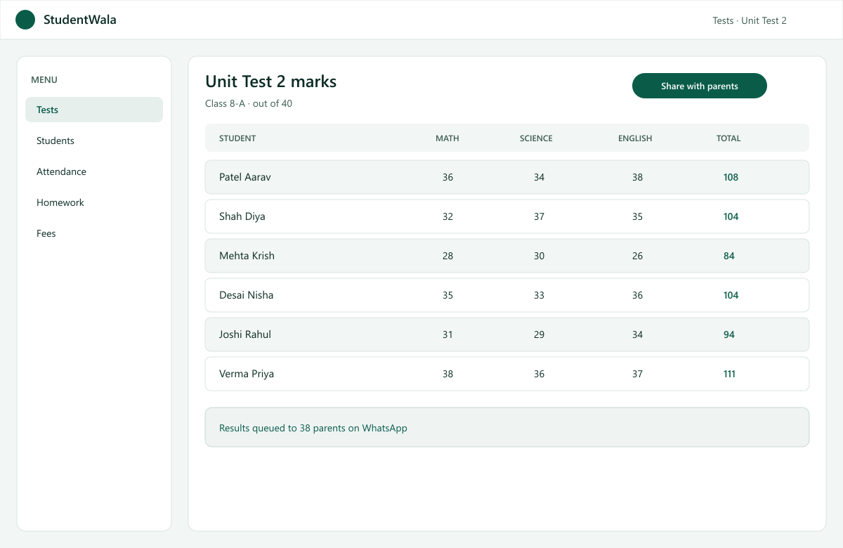Click the ENGLISH column header

coord(635,138)
